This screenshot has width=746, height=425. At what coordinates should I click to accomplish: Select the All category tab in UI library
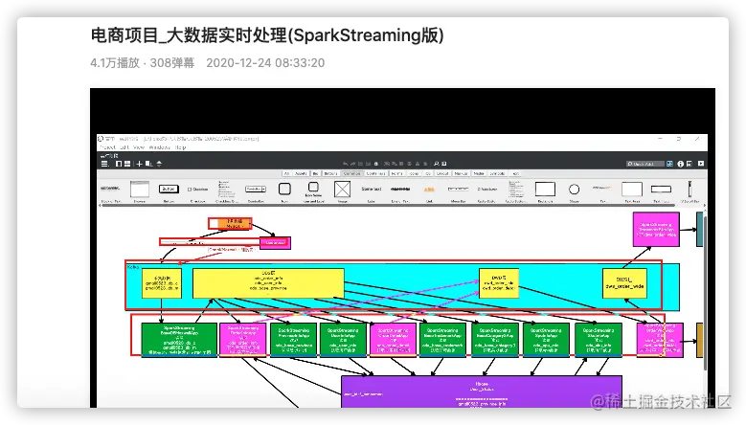(x=286, y=173)
